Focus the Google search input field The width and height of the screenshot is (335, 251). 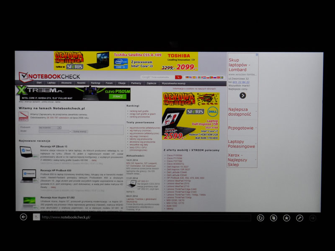click(x=157, y=77)
